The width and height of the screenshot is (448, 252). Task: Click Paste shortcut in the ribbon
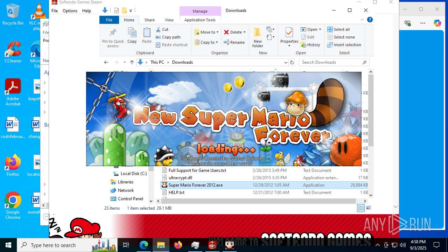[171, 45]
